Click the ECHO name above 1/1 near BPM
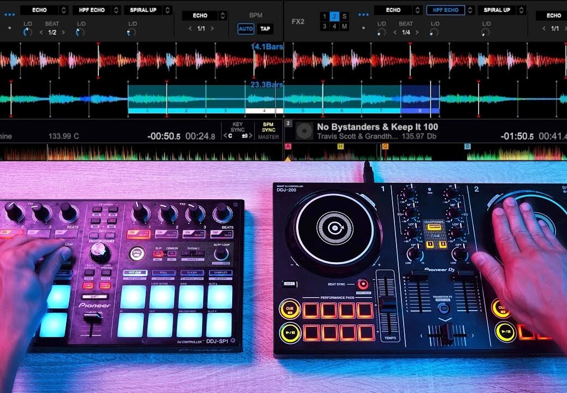Screen dimensions: 567x393 click(200, 15)
